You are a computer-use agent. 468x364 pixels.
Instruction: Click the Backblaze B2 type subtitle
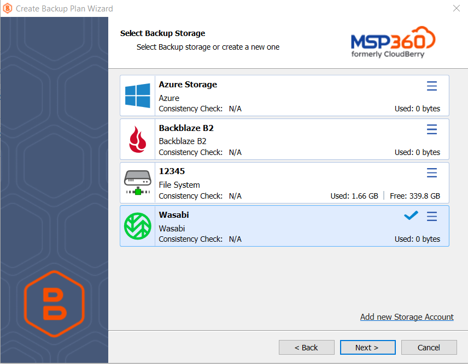[183, 141]
